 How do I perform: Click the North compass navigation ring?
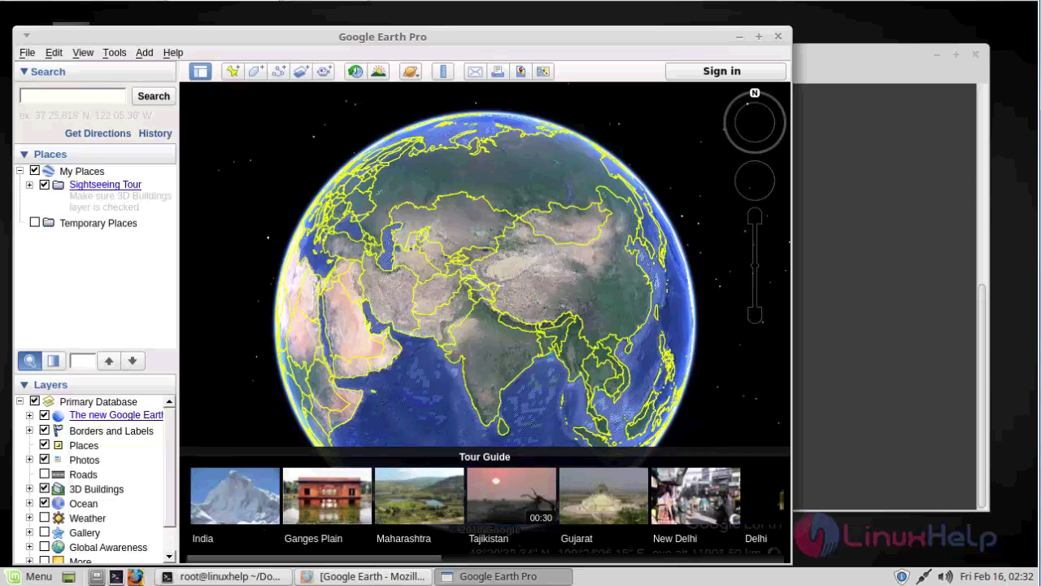[x=755, y=122]
